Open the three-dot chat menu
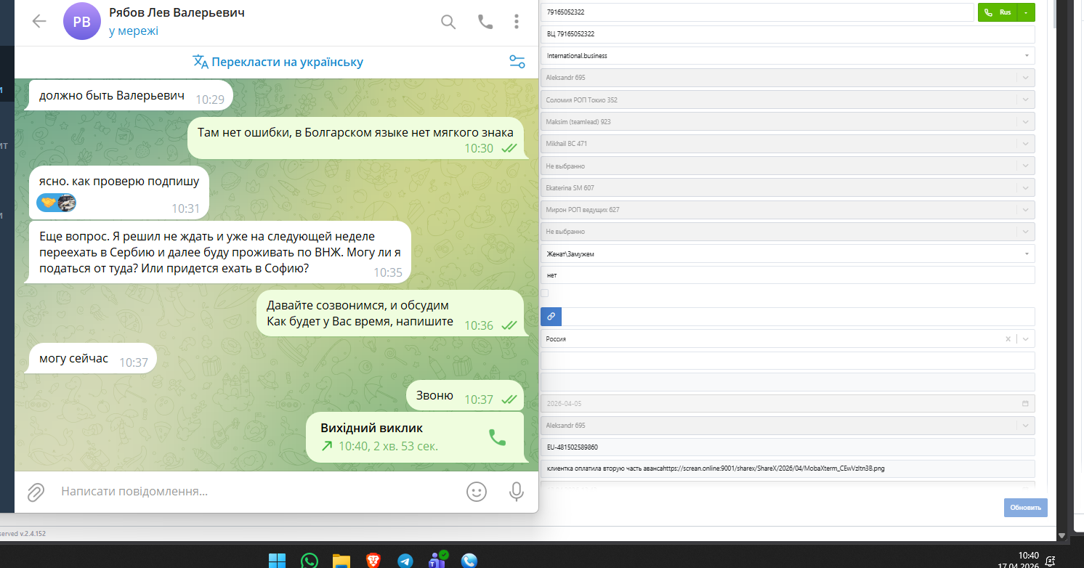1084x568 pixels. [516, 21]
